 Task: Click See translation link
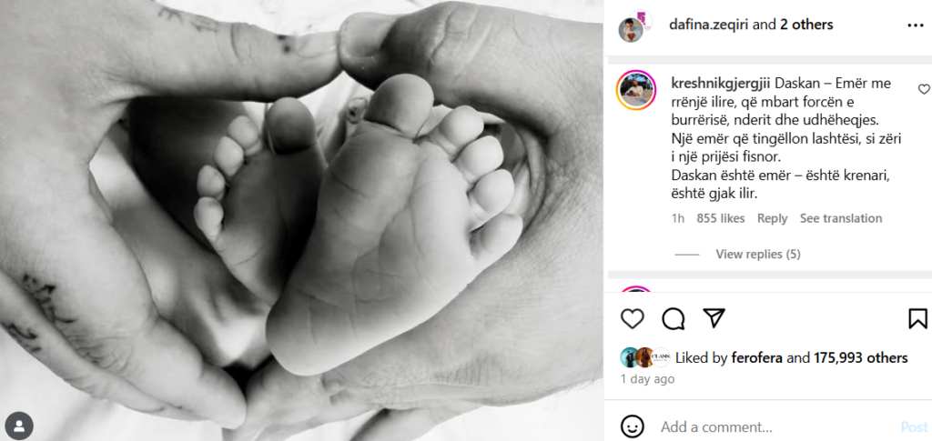click(840, 218)
